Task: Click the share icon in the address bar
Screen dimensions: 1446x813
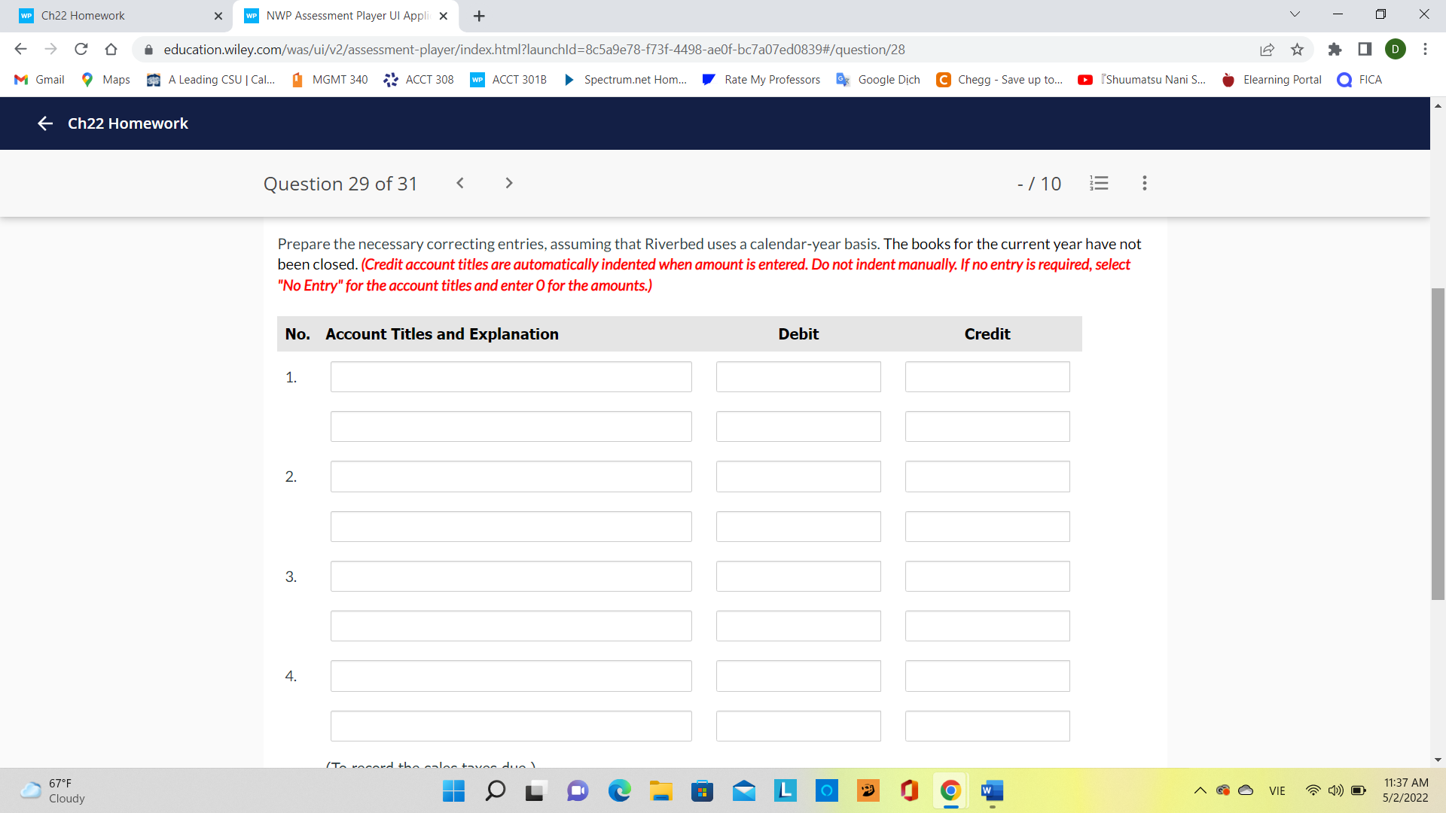Action: tap(1268, 50)
